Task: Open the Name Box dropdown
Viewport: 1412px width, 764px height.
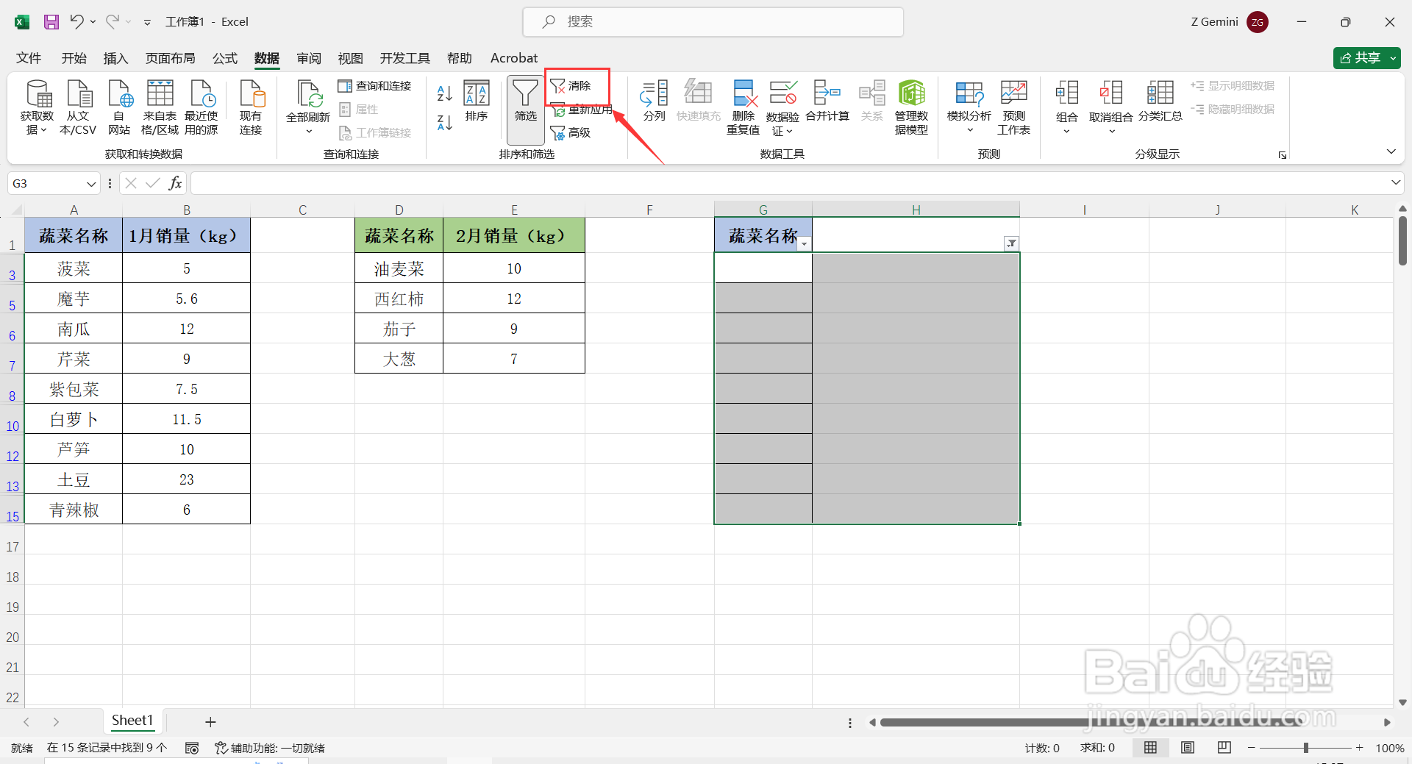Action: click(91, 183)
